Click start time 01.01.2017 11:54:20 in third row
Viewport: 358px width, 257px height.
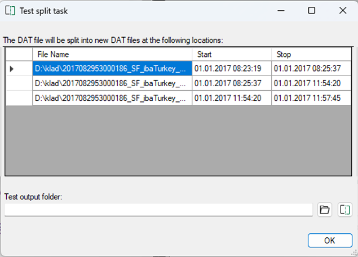pyautogui.click(x=232, y=98)
